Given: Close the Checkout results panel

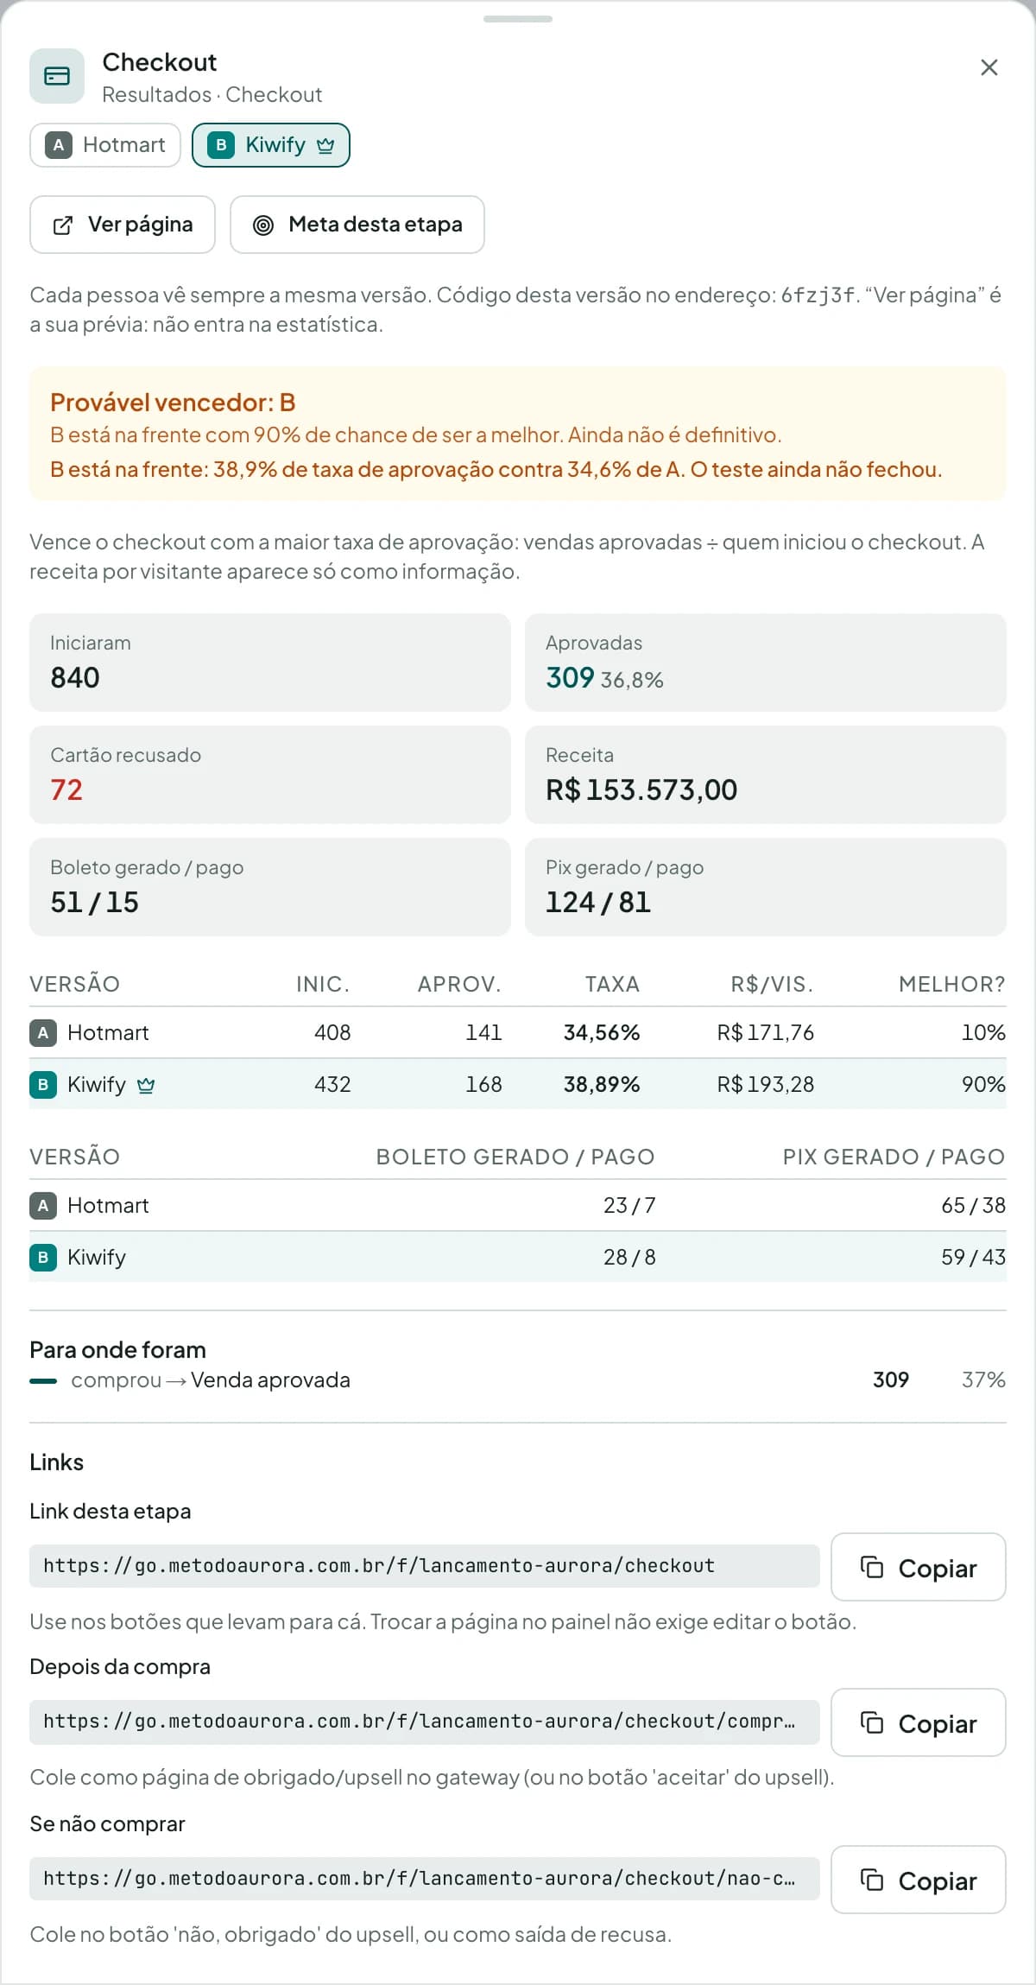Looking at the screenshot, I should coord(989,67).
